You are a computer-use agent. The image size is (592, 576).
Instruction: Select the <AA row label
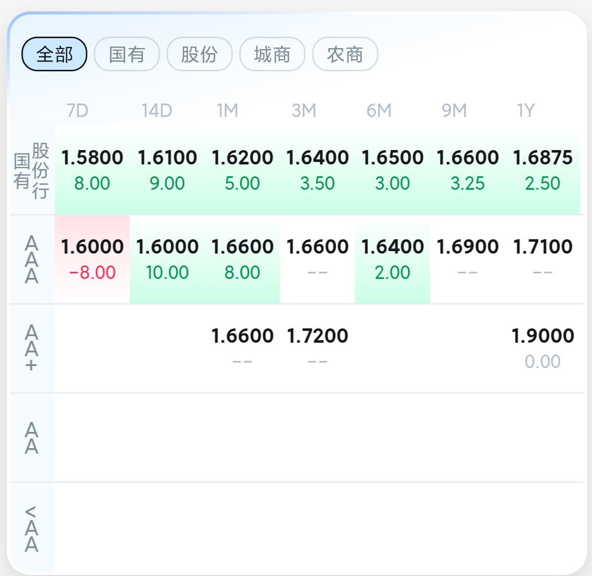tap(32, 528)
